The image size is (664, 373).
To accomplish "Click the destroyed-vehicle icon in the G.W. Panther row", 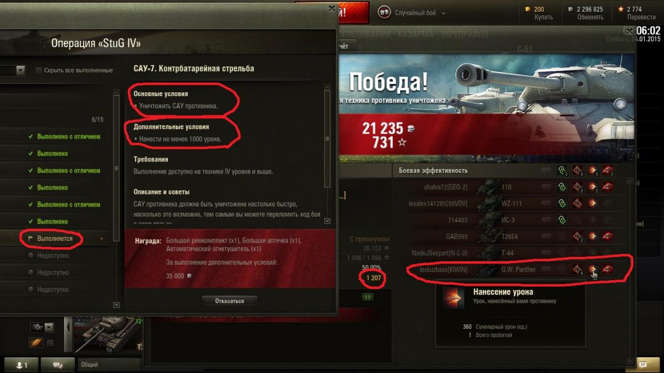I will 607,270.
